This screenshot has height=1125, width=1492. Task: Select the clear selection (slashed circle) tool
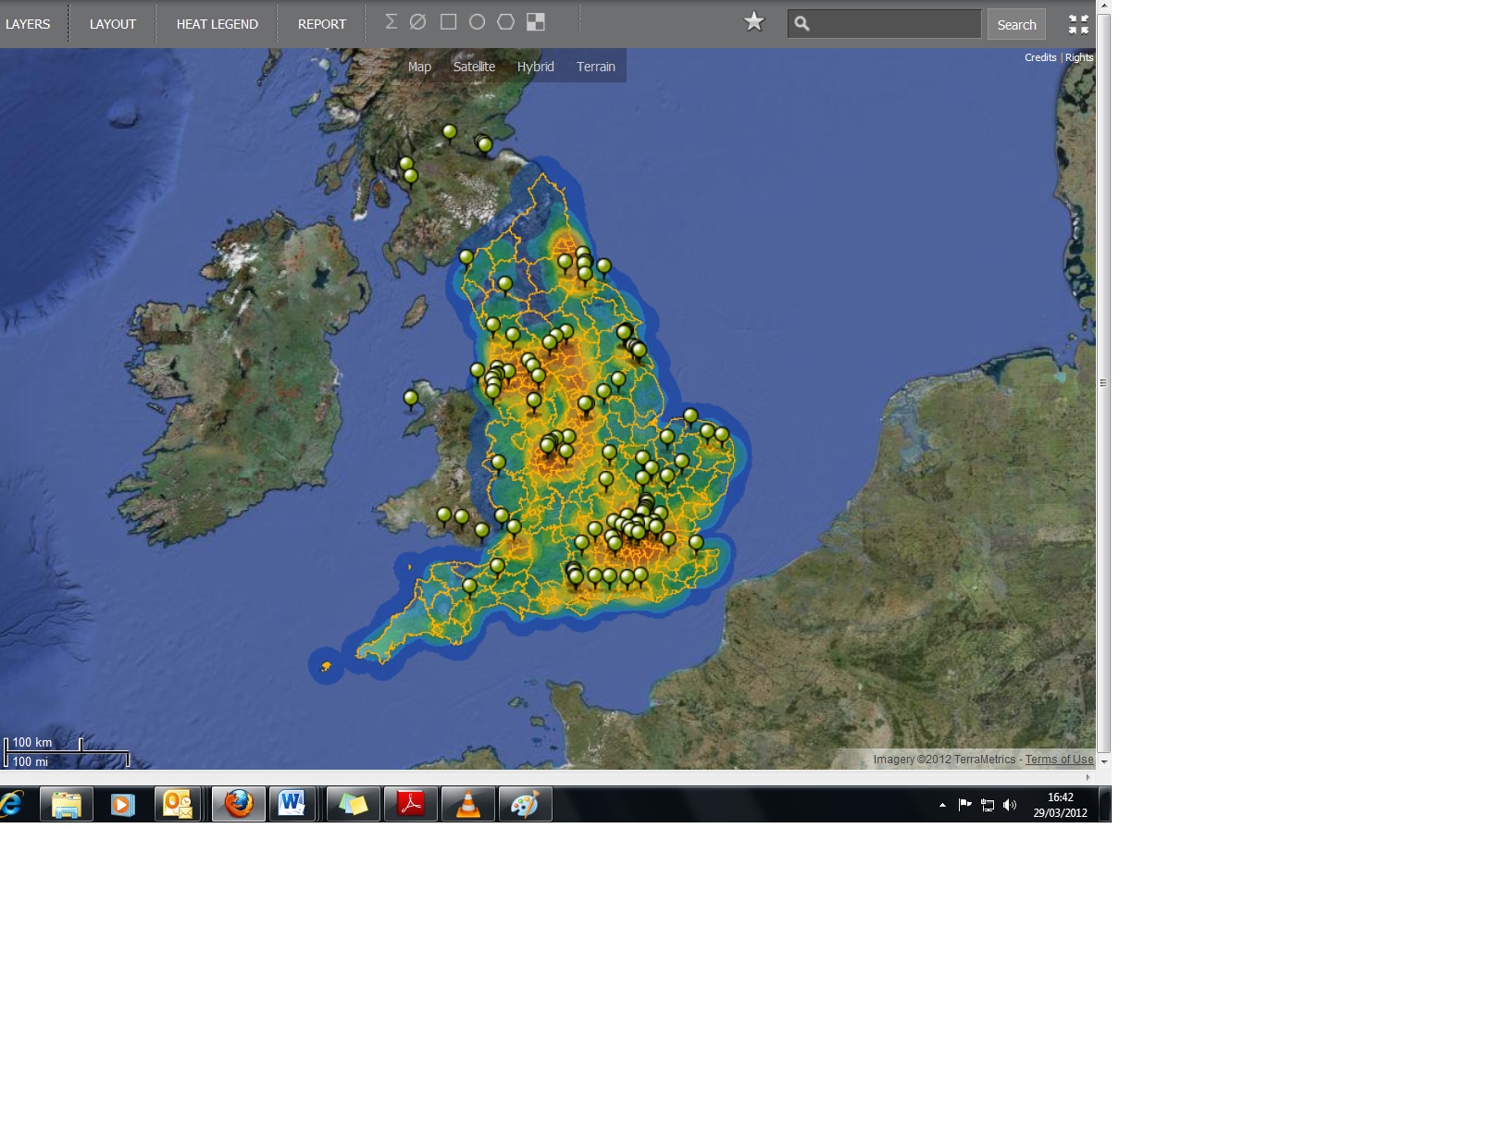pyautogui.click(x=418, y=22)
